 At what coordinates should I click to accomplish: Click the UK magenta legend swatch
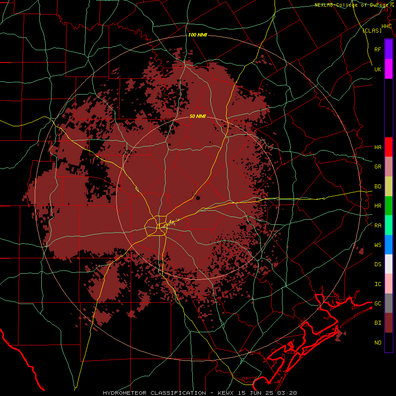pos(389,69)
